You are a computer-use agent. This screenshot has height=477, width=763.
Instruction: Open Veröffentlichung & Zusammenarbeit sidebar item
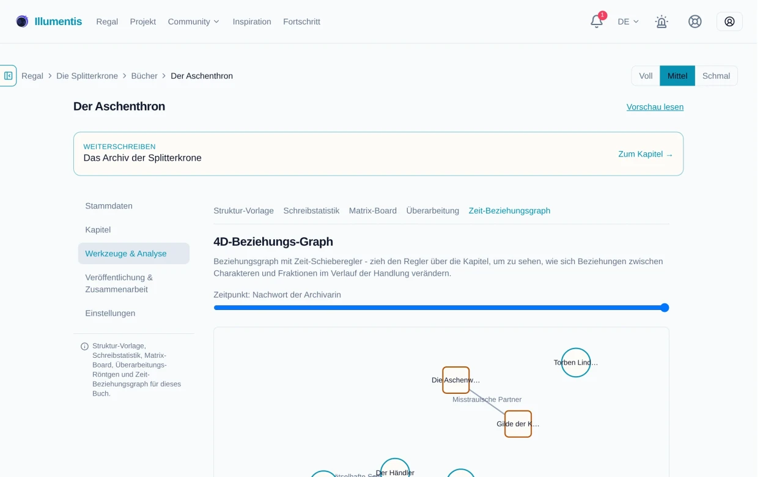tap(134, 284)
